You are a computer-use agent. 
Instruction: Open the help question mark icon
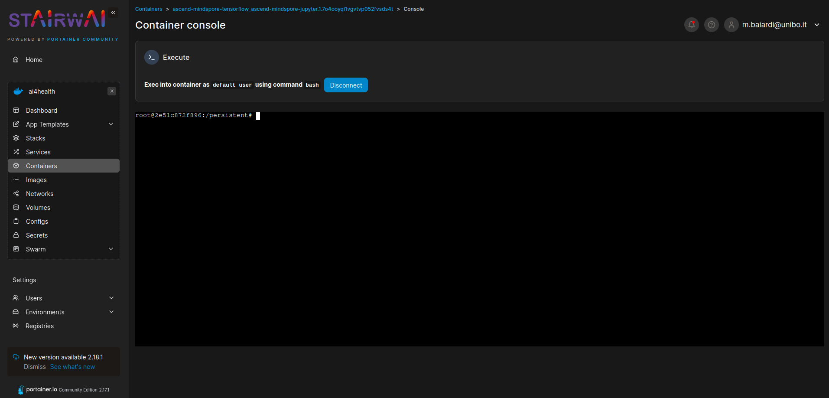click(711, 25)
